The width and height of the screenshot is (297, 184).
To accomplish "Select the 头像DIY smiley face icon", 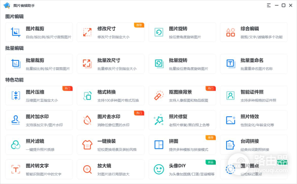I will 159,169.
